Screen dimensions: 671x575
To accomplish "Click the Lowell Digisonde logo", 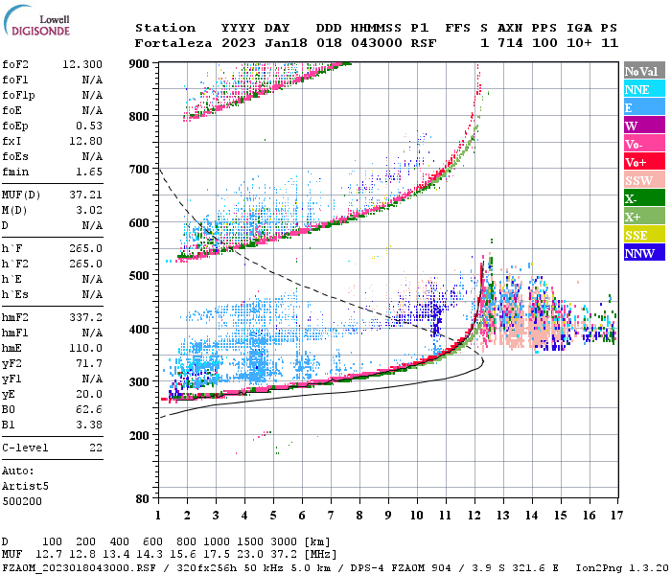I will (x=37, y=20).
